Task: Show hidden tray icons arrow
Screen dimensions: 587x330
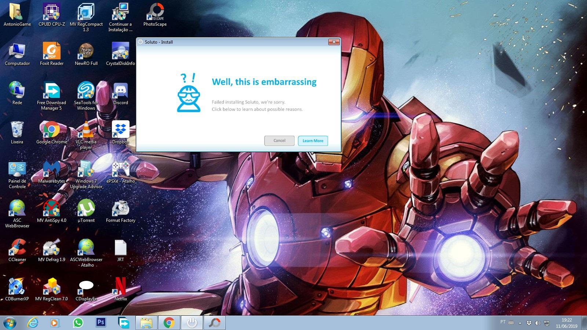Action: [x=520, y=323]
